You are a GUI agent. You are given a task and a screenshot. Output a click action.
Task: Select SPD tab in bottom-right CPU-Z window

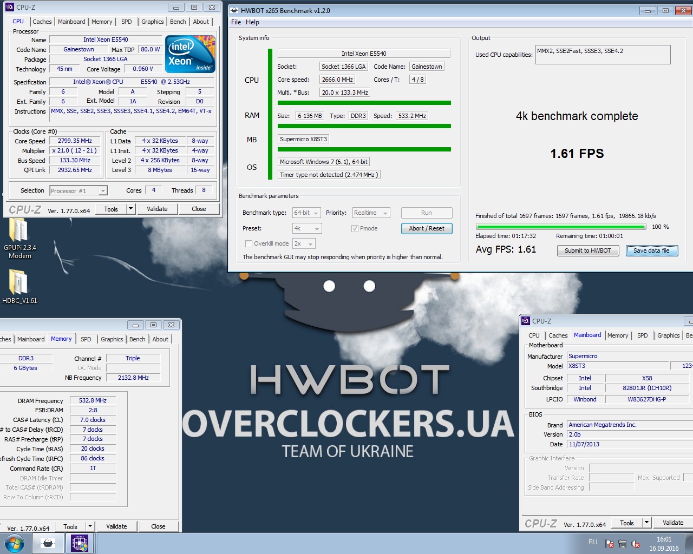(x=642, y=335)
